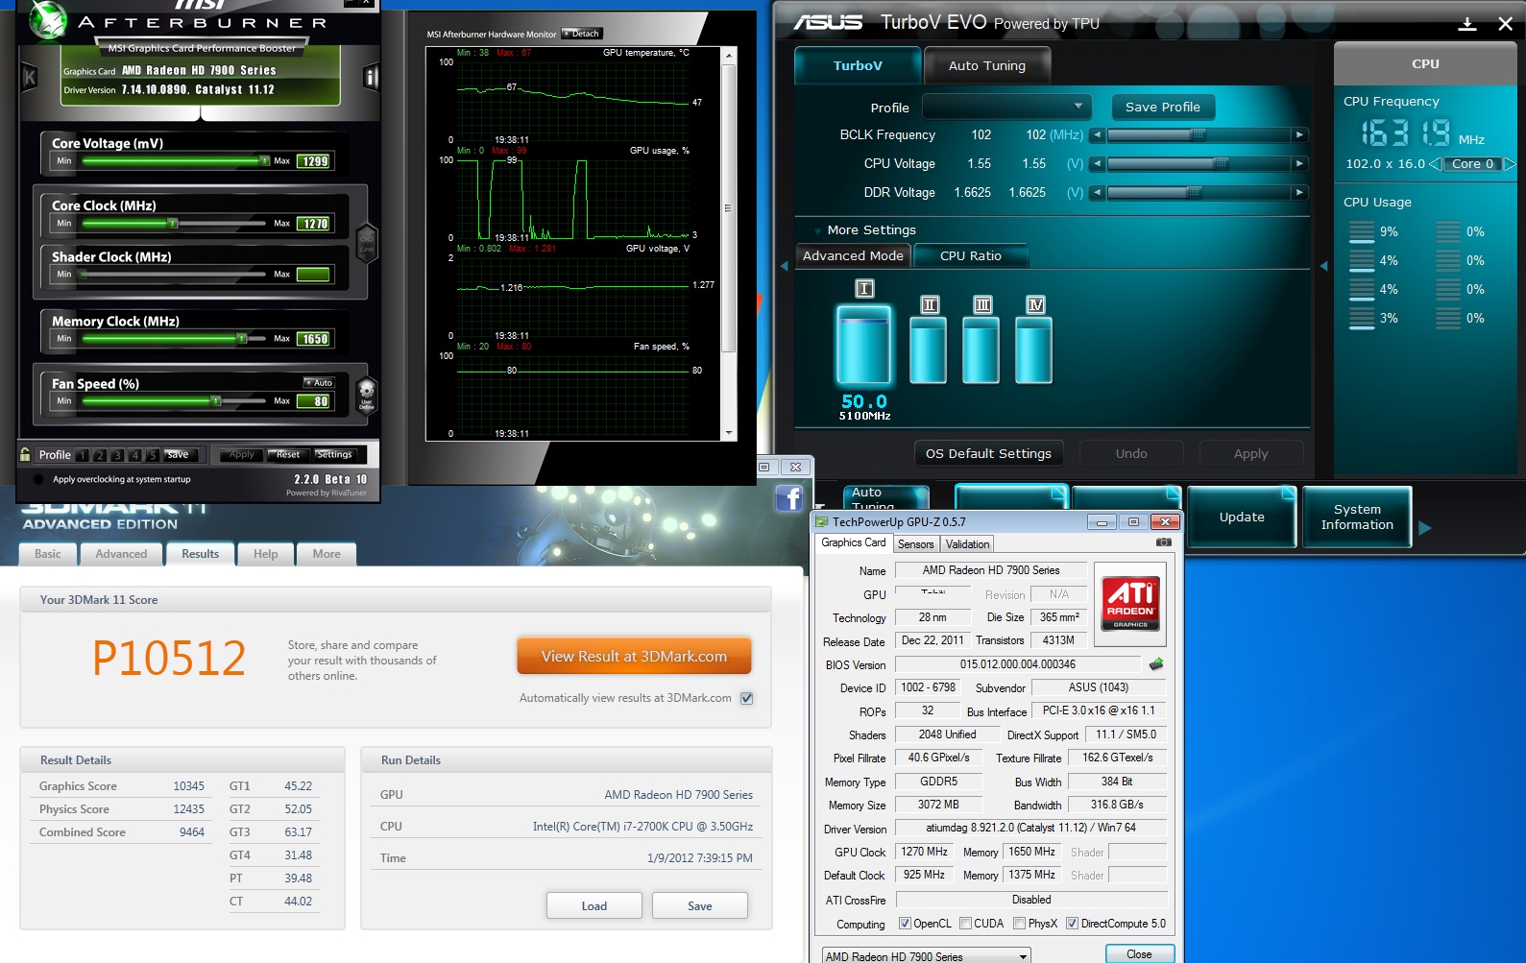Open the Advanced Mode tab

pos(853,256)
